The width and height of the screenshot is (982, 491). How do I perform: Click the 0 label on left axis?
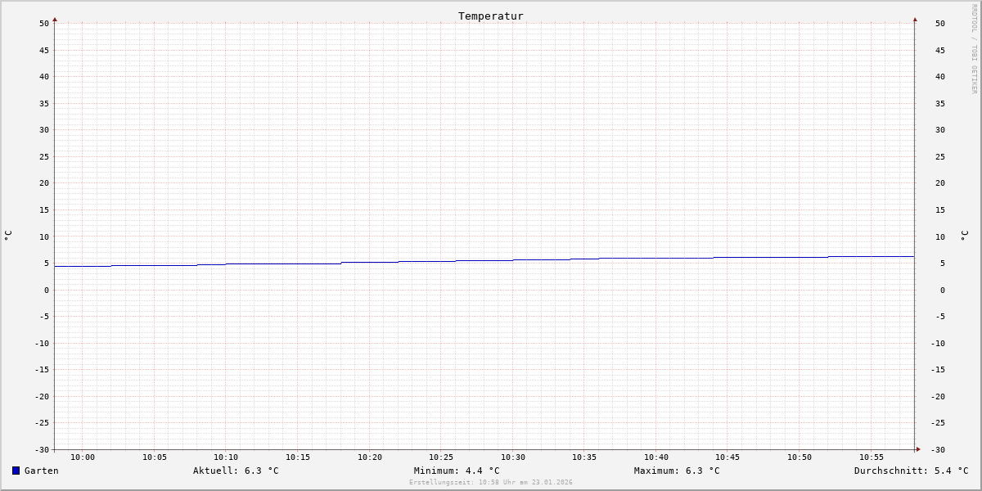[x=47, y=290]
